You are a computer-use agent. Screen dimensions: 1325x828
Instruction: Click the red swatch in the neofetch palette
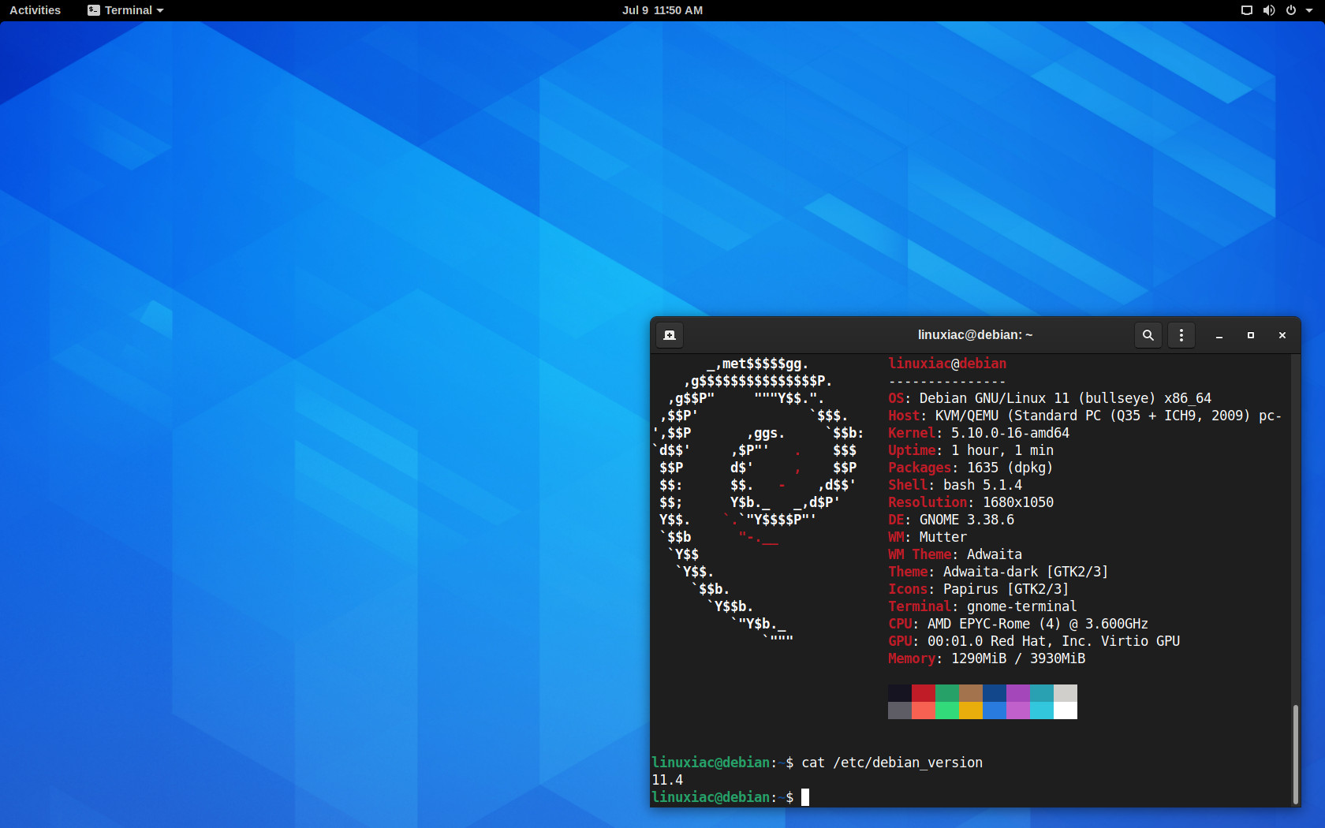pyautogui.click(x=923, y=693)
